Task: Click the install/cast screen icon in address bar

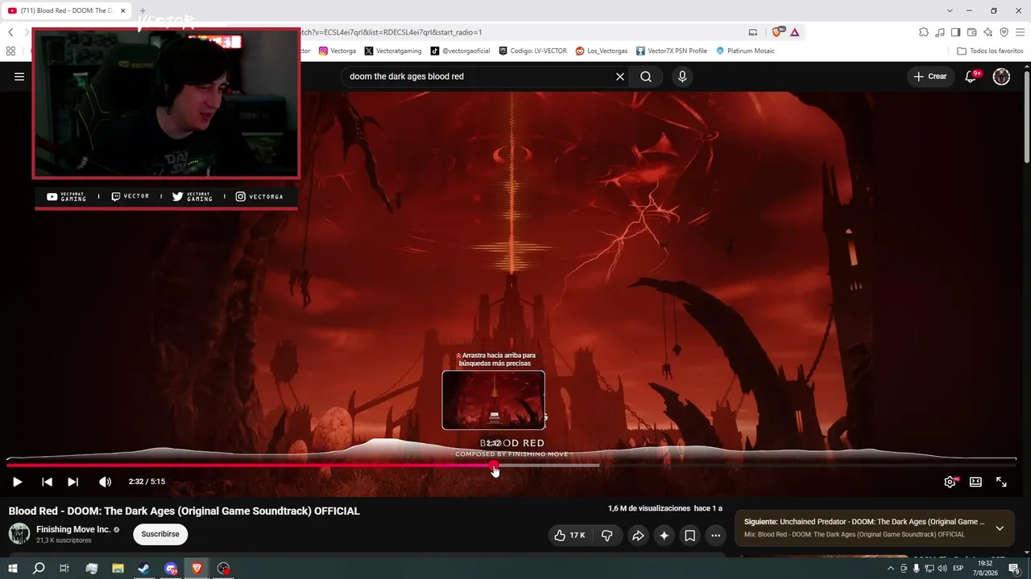Action: [x=753, y=32]
